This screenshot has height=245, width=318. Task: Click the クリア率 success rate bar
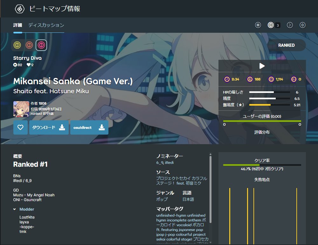262,165
